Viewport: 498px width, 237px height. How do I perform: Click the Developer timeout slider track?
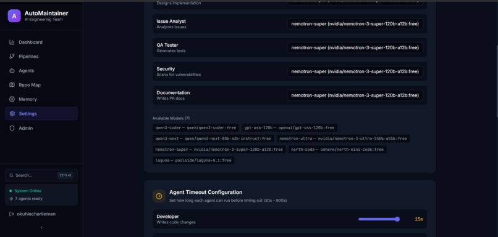pyautogui.click(x=379, y=219)
